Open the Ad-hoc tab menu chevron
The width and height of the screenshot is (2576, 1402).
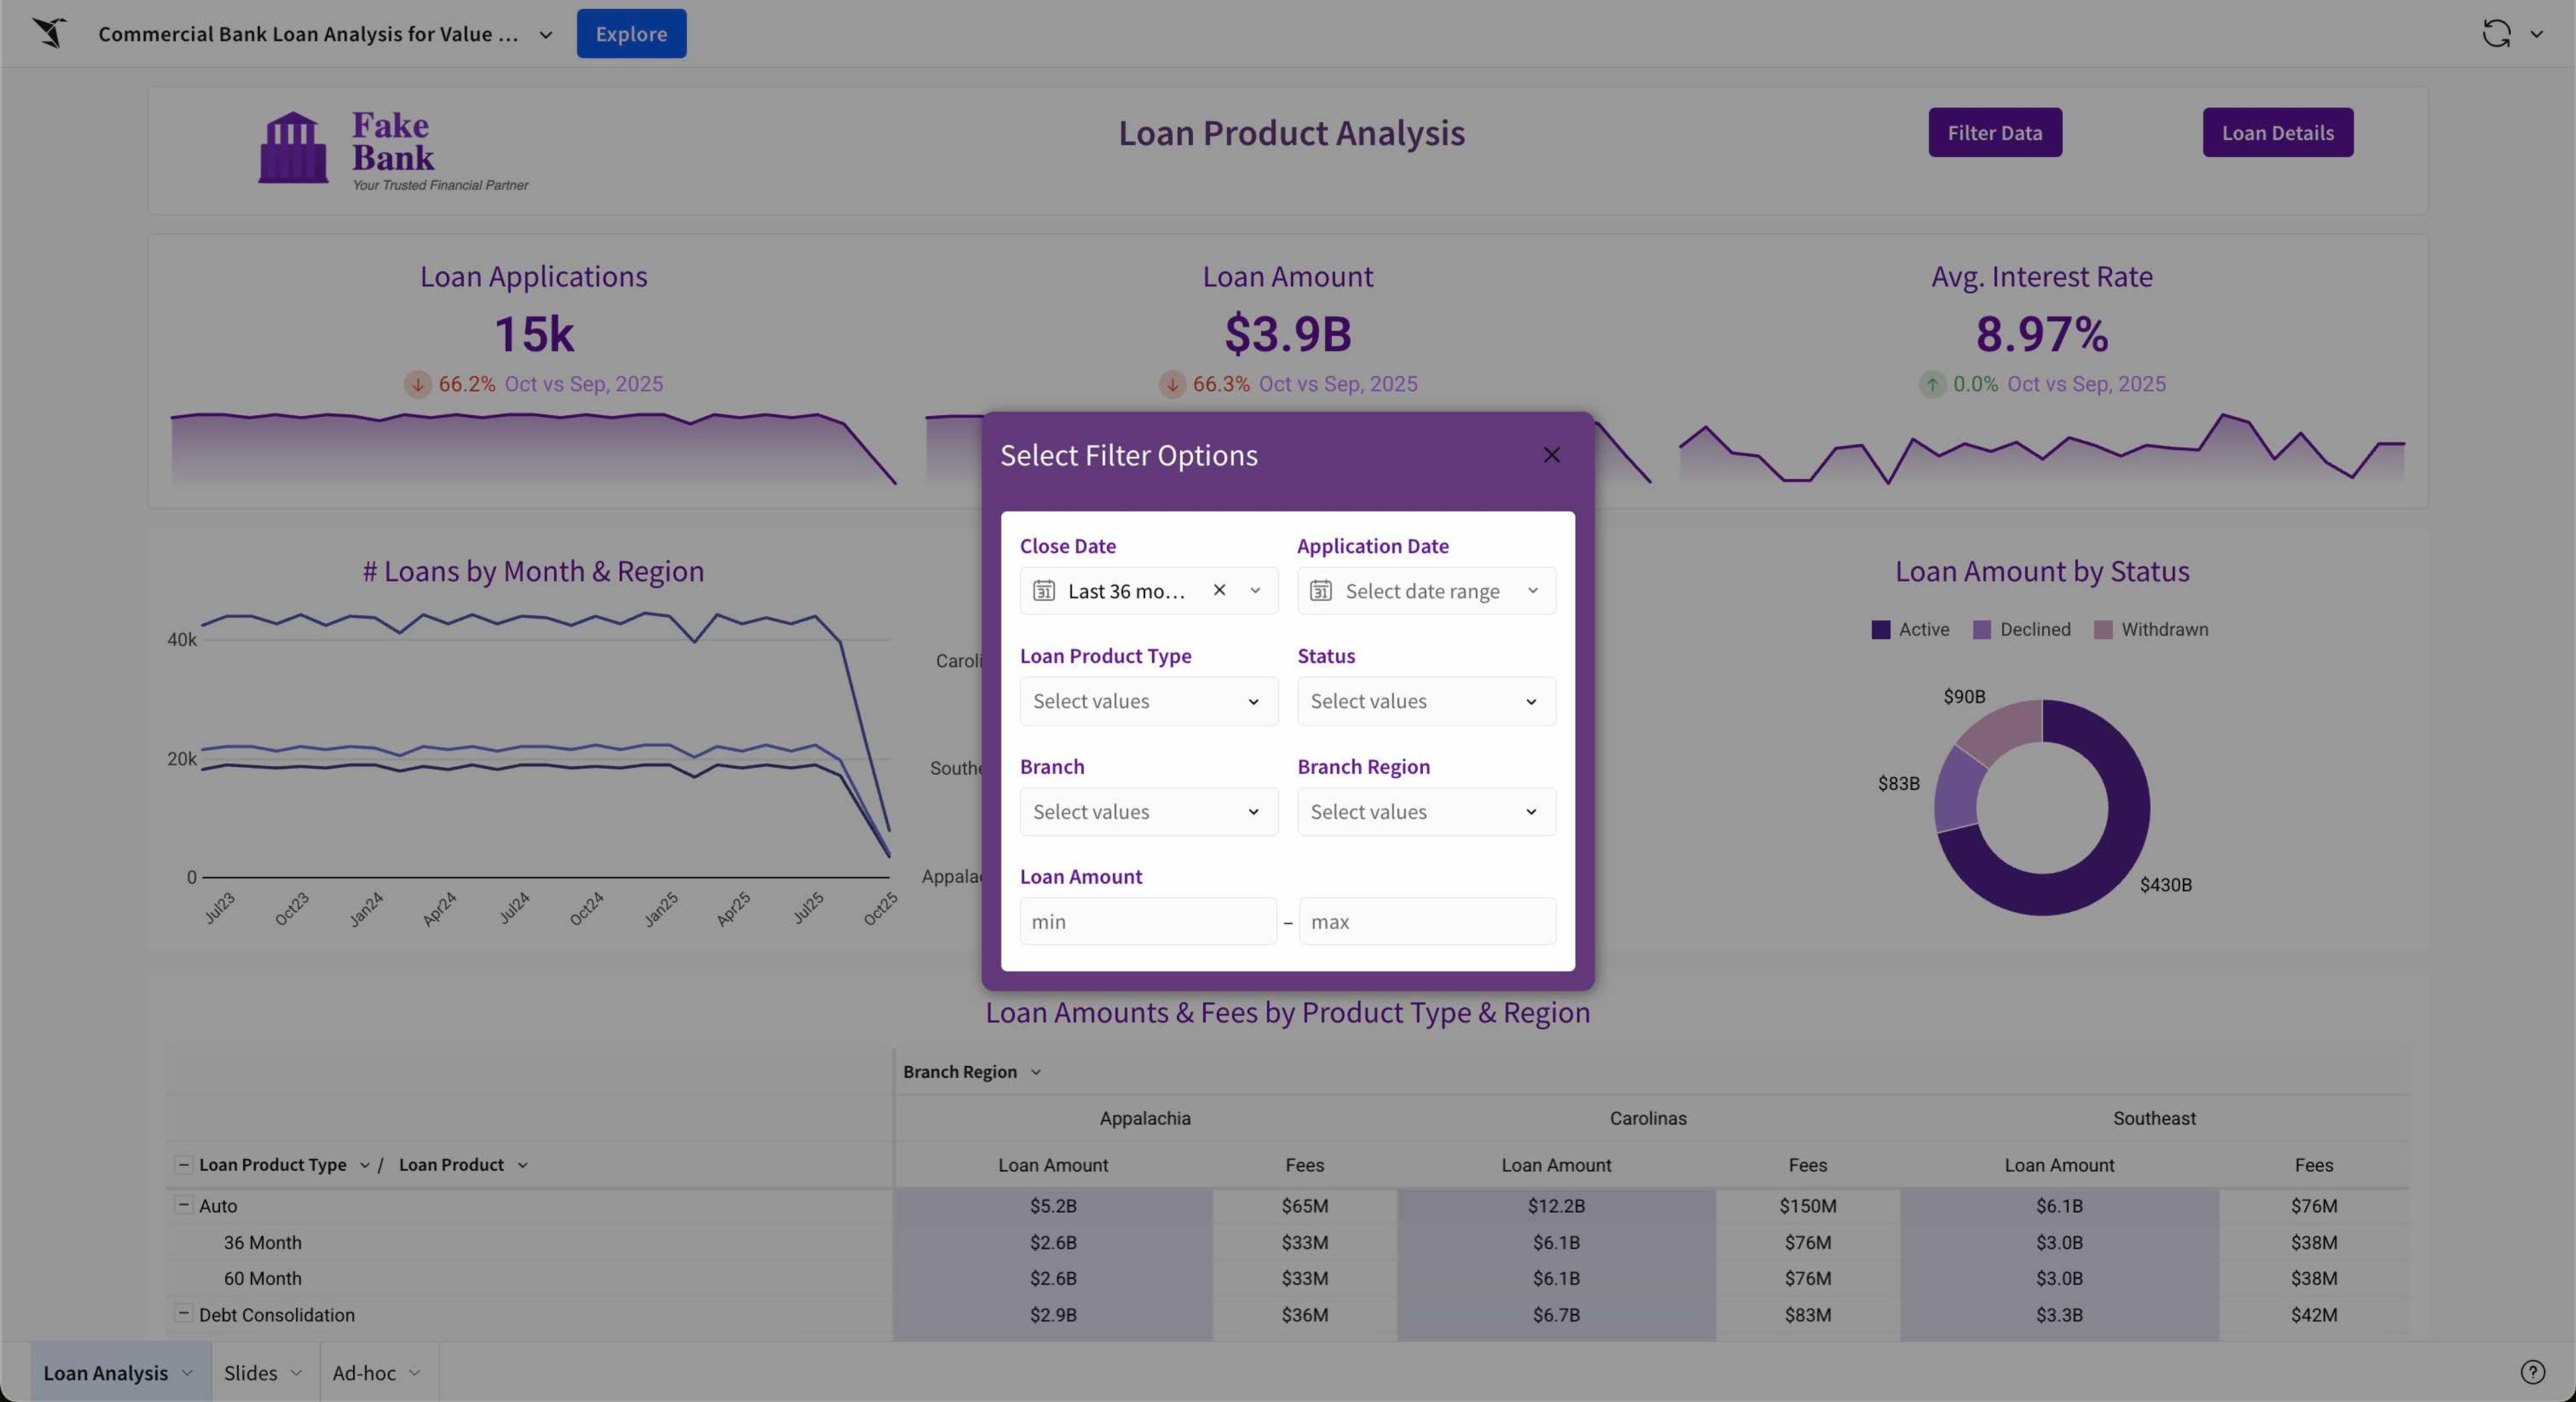(414, 1373)
